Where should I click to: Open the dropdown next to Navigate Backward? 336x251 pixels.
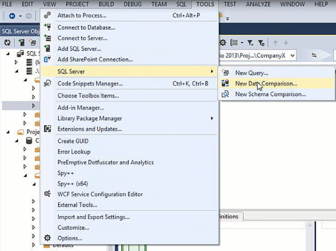coord(20,16)
